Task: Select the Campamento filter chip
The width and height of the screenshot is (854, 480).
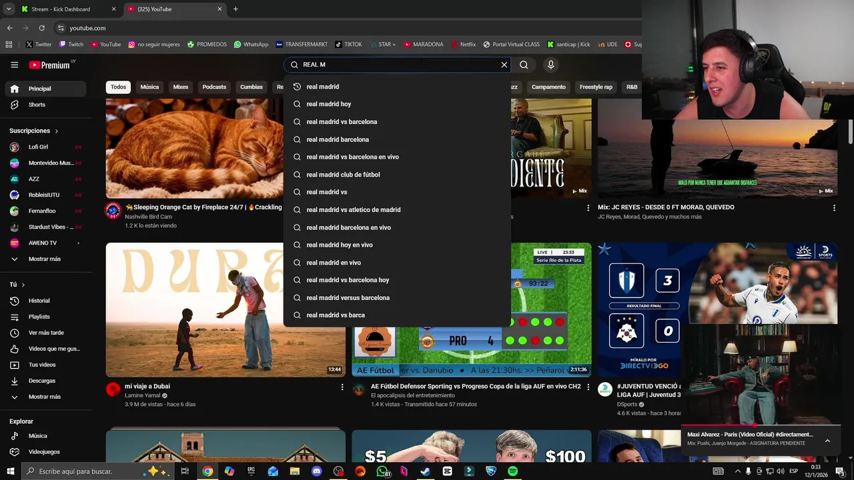Action: (x=548, y=87)
